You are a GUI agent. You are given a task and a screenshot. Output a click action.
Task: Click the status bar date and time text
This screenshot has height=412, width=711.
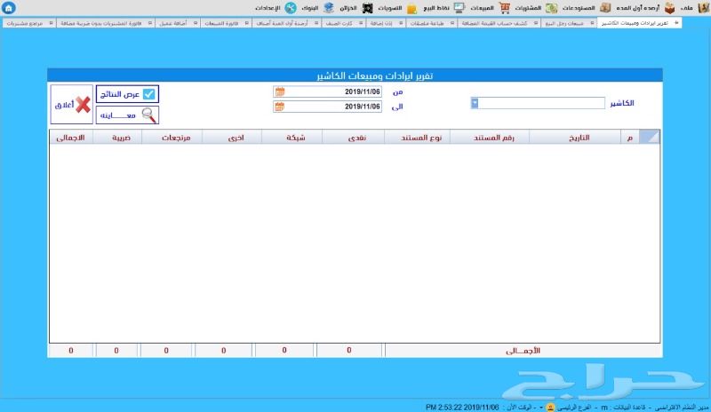462,407
